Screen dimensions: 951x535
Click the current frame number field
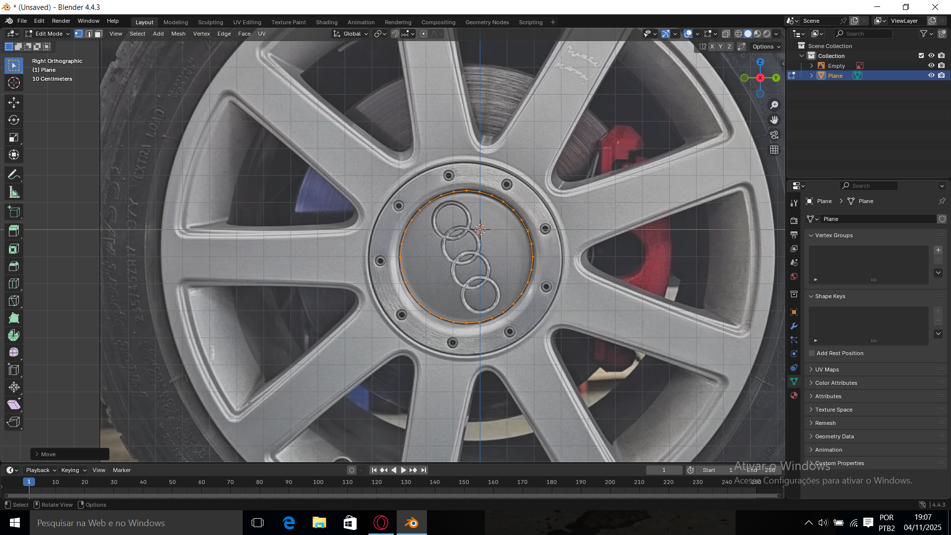pos(664,470)
